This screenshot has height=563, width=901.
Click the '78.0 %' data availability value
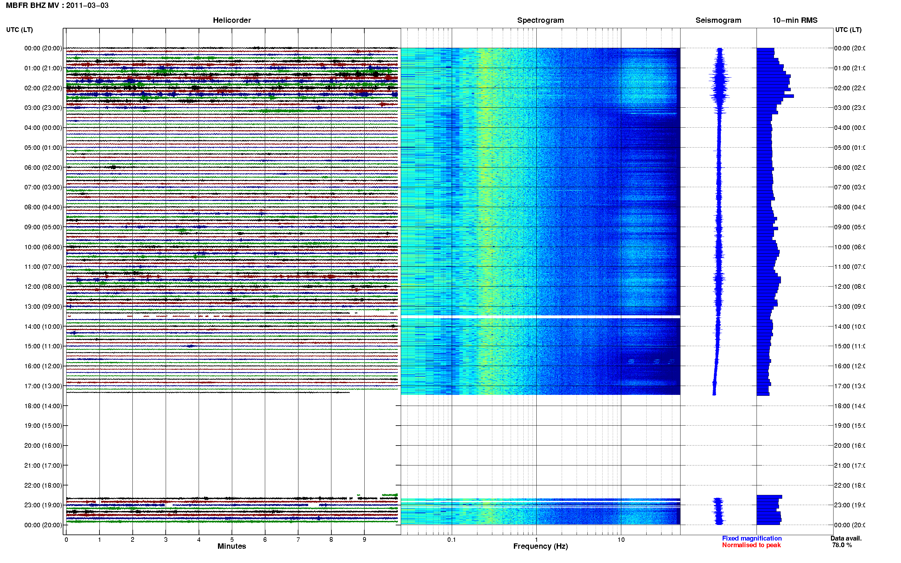(x=842, y=545)
